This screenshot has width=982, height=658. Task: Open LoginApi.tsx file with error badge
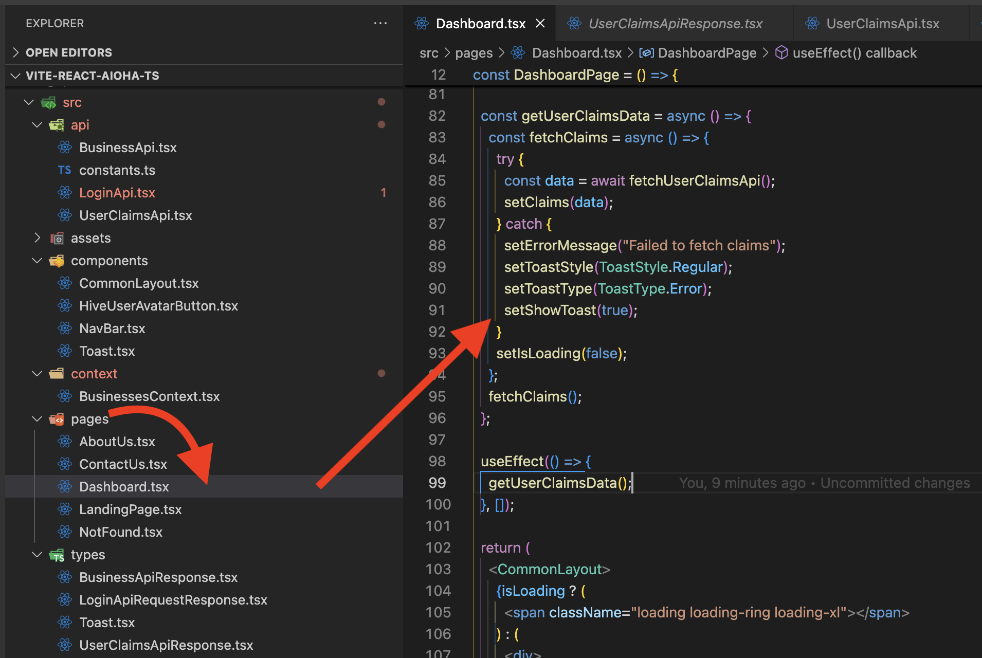204,193
